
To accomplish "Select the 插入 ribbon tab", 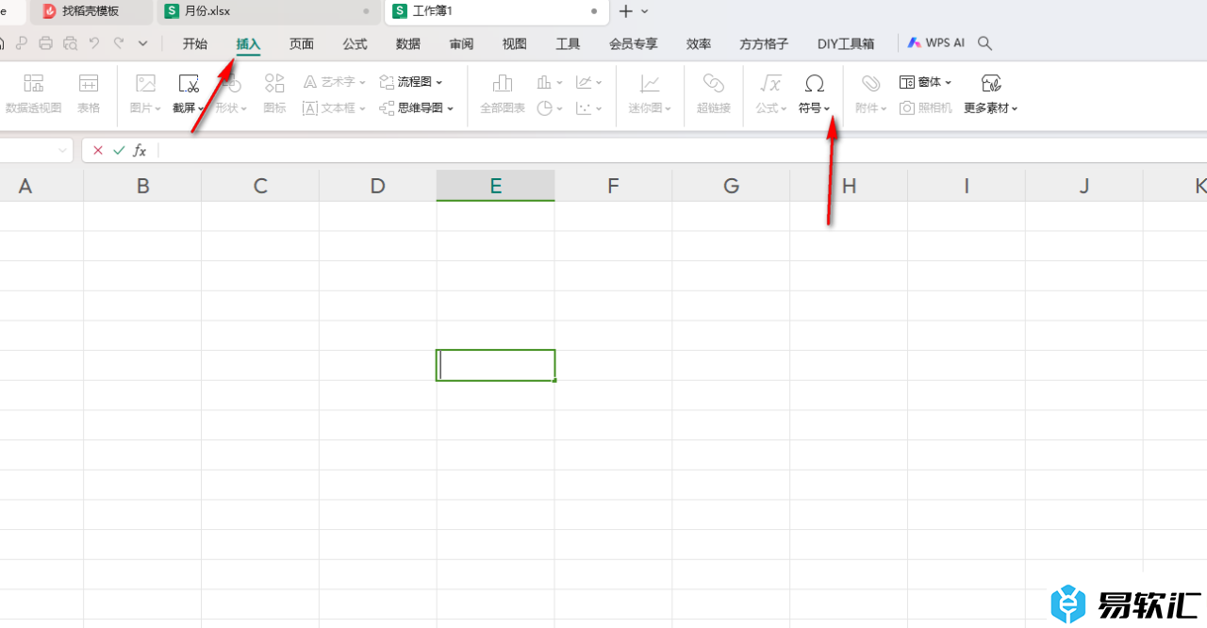I will click(x=248, y=43).
